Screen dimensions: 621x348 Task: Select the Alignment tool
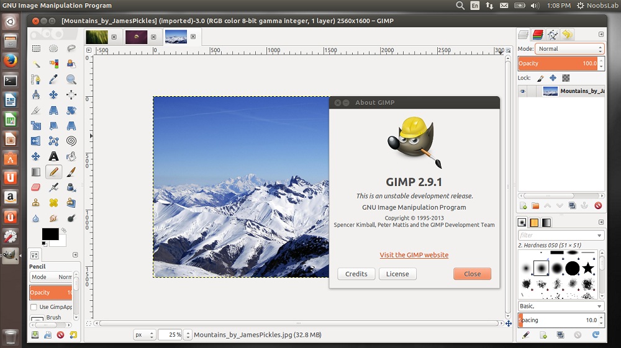coord(71,95)
